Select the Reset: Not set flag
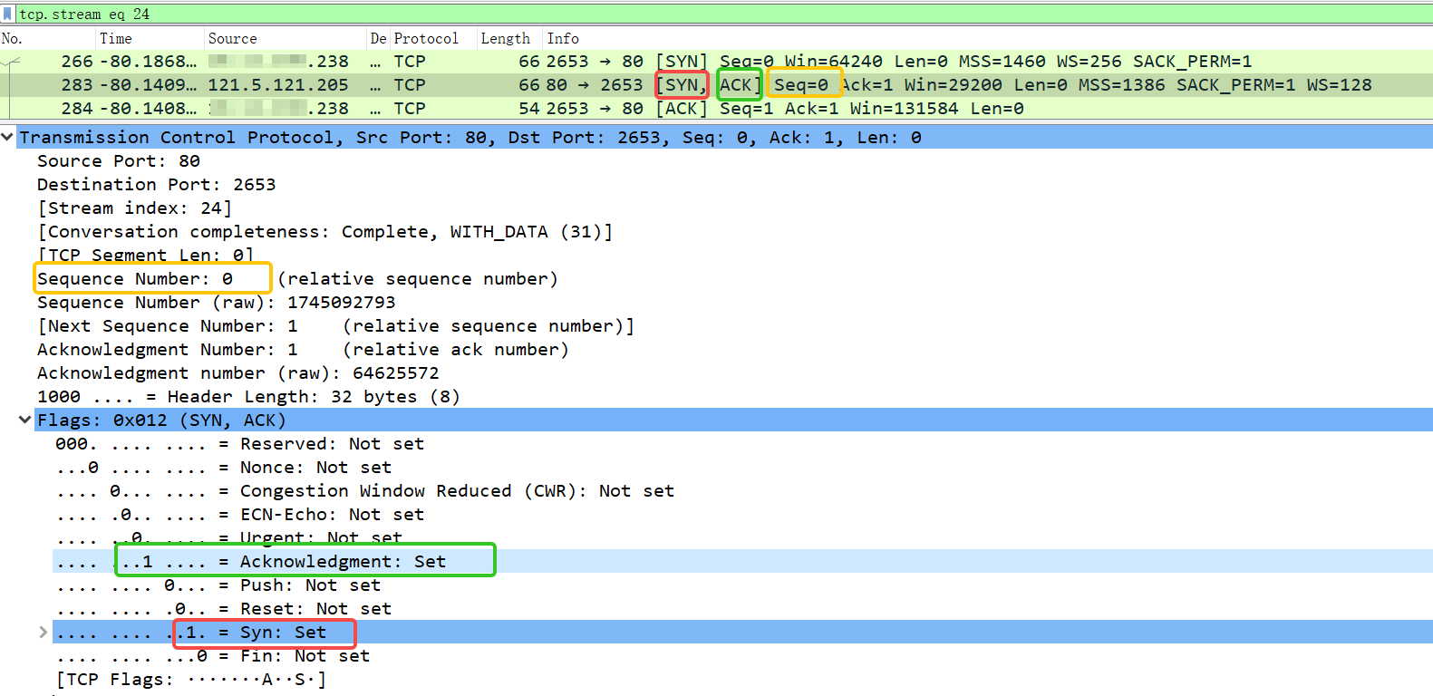 [x=223, y=608]
